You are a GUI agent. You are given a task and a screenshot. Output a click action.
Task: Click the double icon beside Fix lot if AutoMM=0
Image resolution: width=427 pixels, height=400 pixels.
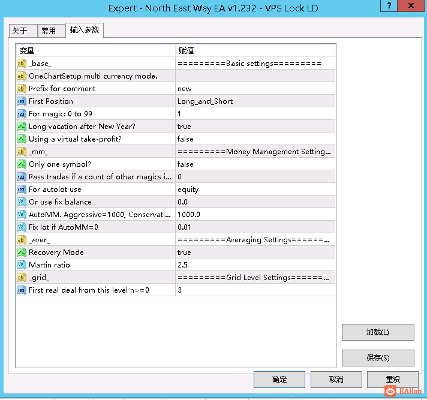tap(21, 227)
